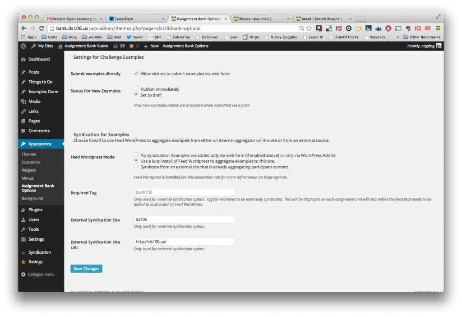Open Gmail from the Chrome extension icon

click(338, 28)
